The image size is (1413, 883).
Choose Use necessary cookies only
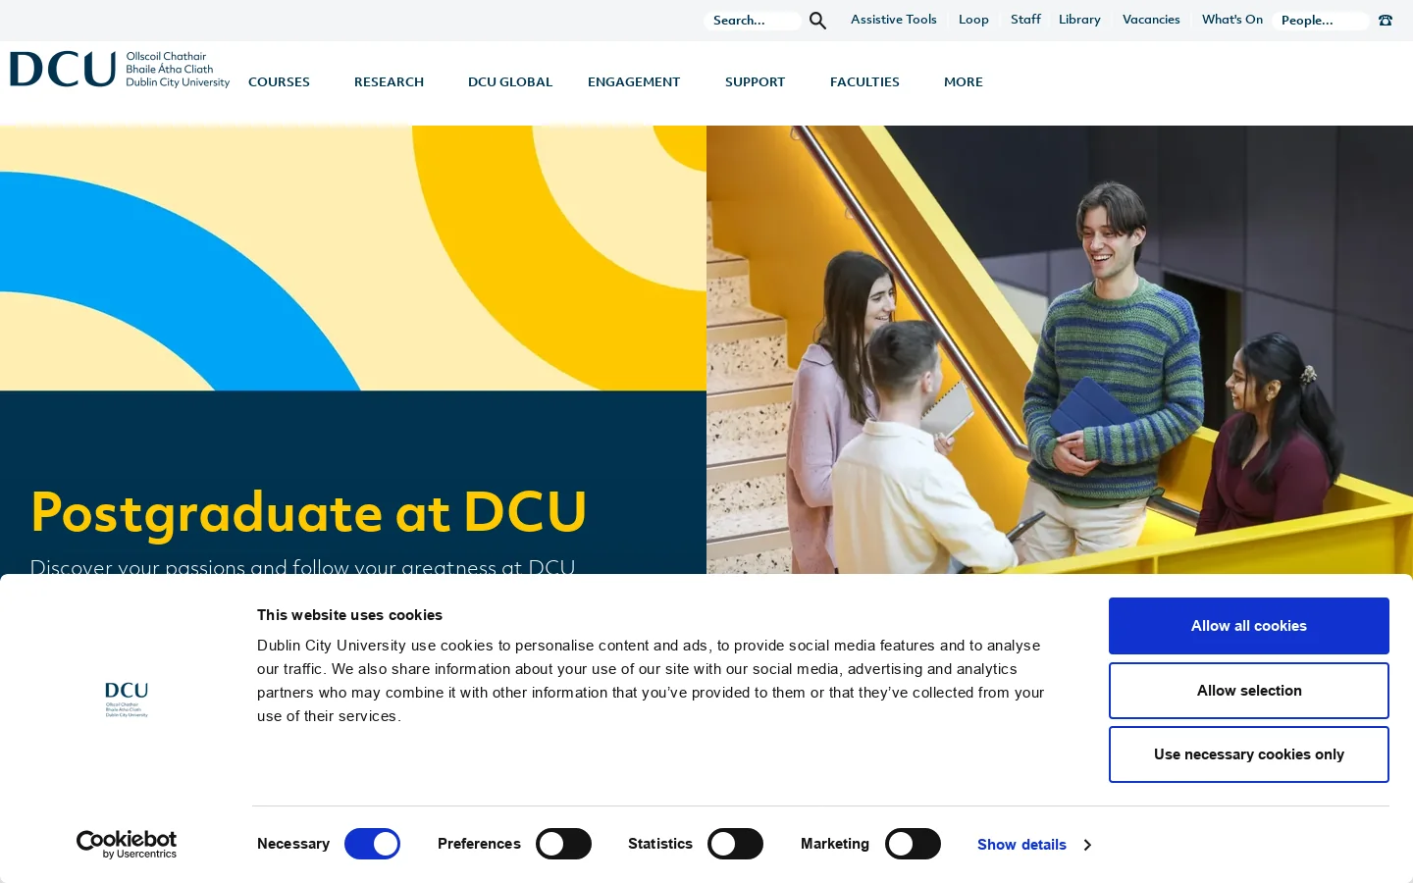[x=1249, y=754]
